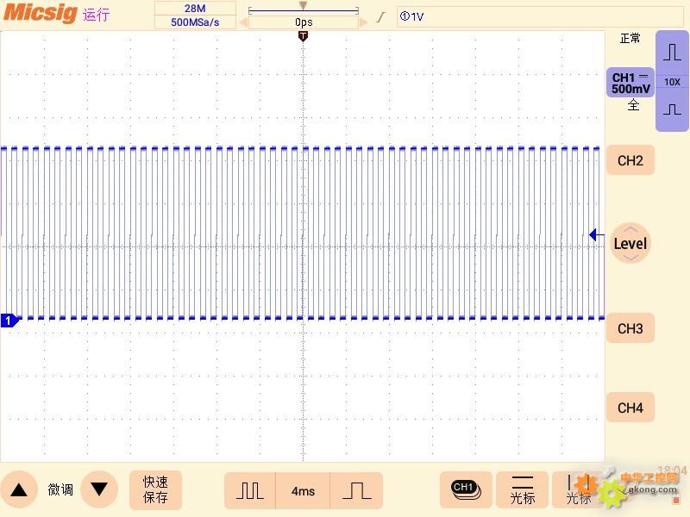The height and width of the screenshot is (517, 690).
Task: Open the CH1 500mV channel settings
Action: [630, 83]
